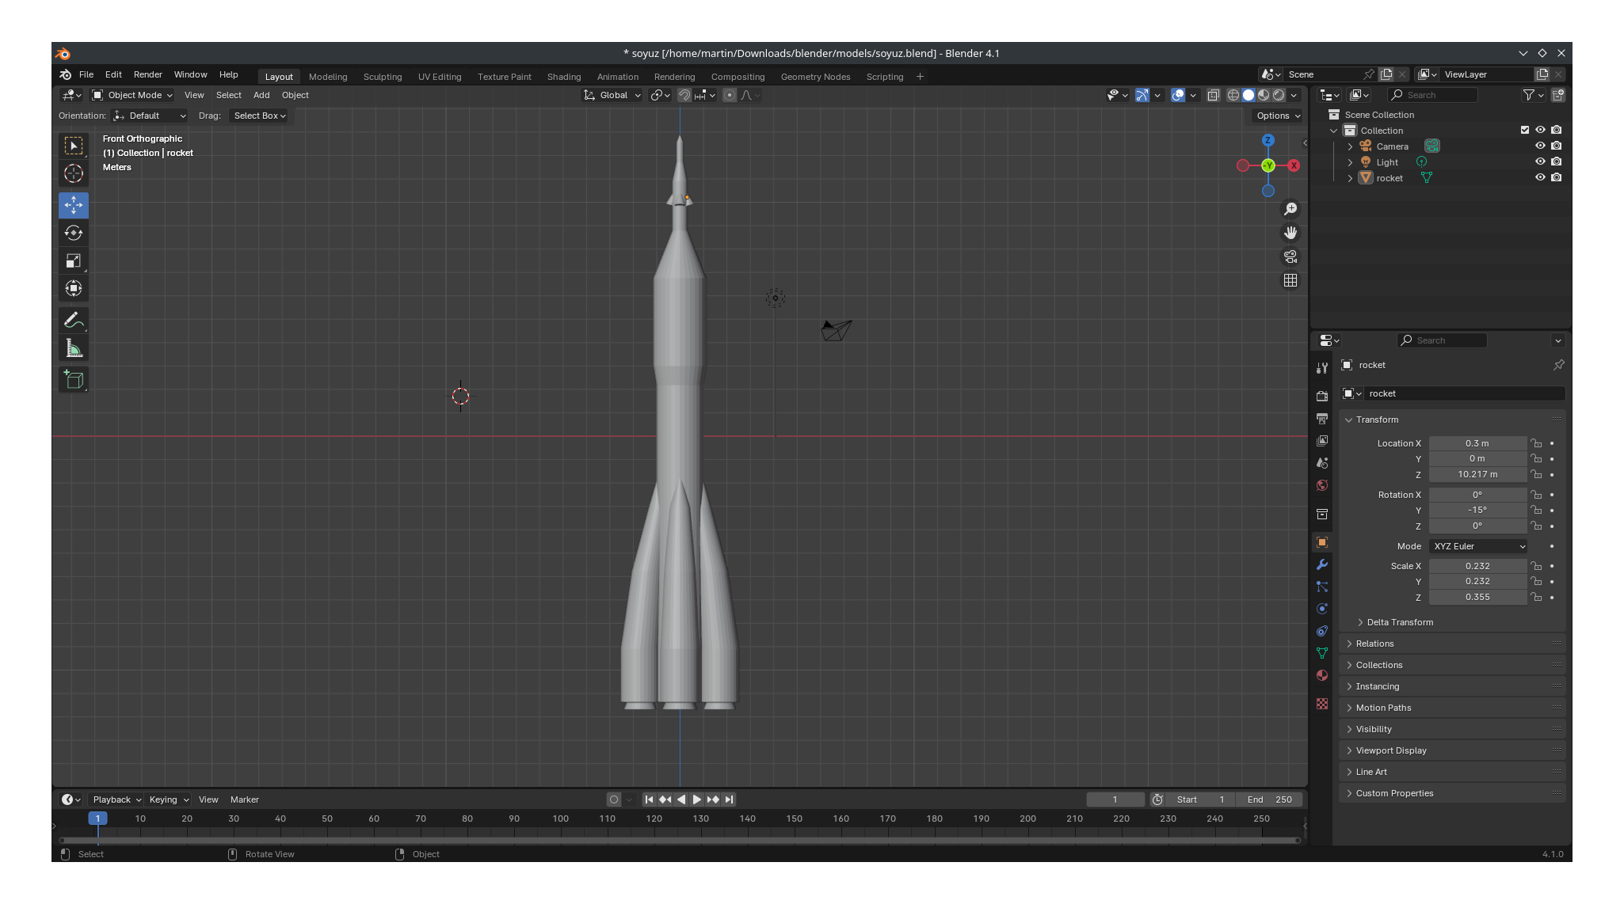Open rotation Mode XYZ Euler dropdown
The height and width of the screenshot is (923, 1624).
click(x=1478, y=546)
